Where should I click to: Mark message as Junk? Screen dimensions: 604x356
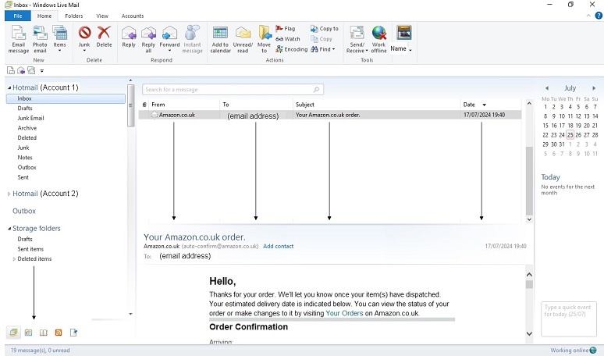pos(84,39)
